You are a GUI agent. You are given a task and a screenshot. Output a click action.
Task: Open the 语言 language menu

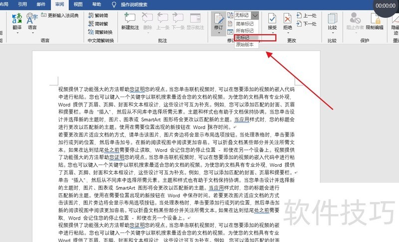[x=32, y=23]
